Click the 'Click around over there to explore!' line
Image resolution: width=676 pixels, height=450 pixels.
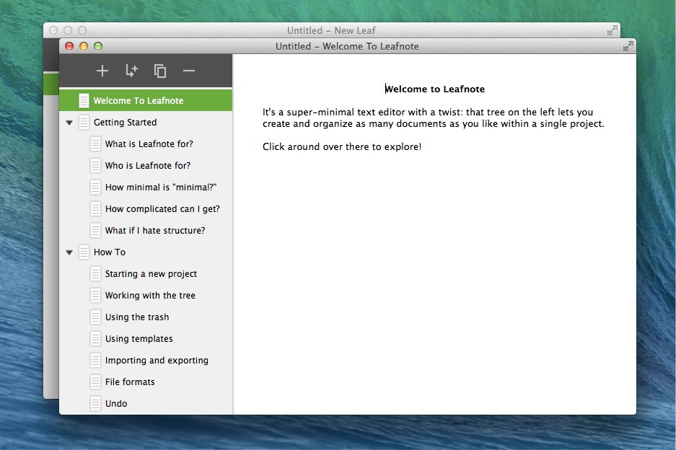(342, 146)
